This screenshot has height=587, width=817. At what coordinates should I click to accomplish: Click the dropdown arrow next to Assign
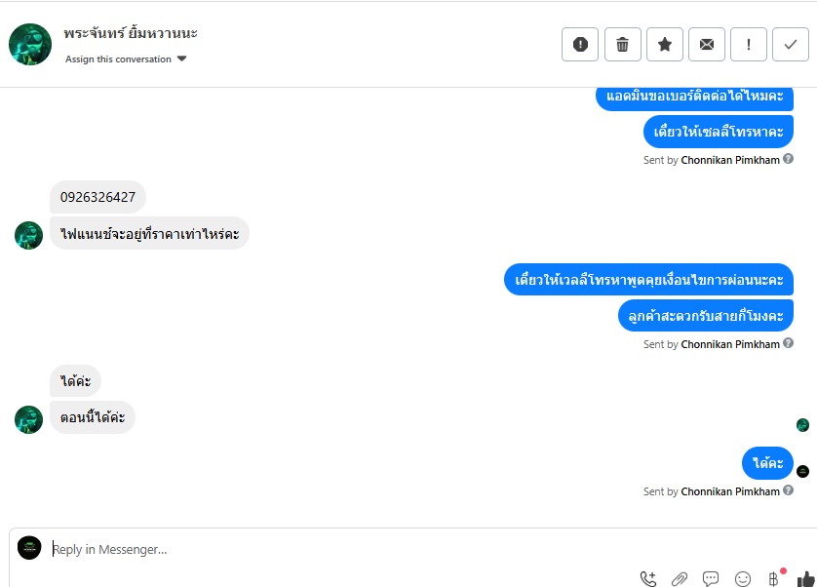[x=181, y=59]
